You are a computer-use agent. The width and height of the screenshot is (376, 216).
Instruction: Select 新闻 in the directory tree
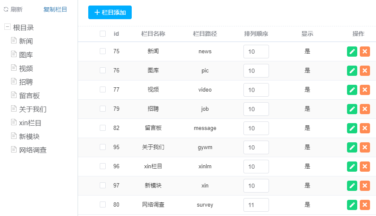(x=26, y=41)
